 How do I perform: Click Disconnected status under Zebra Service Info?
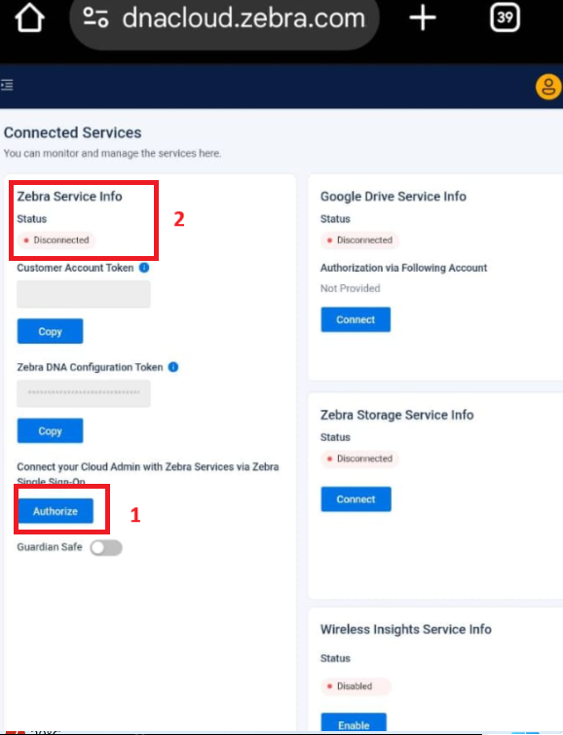(x=56, y=240)
